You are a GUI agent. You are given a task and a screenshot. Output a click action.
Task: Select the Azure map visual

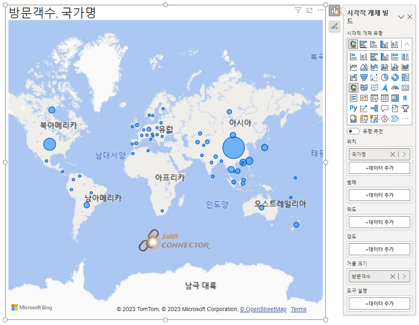[x=385, y=88]
